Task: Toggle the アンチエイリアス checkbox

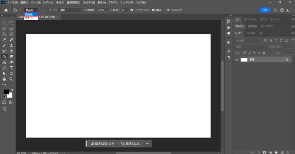Action: [132, 10]
